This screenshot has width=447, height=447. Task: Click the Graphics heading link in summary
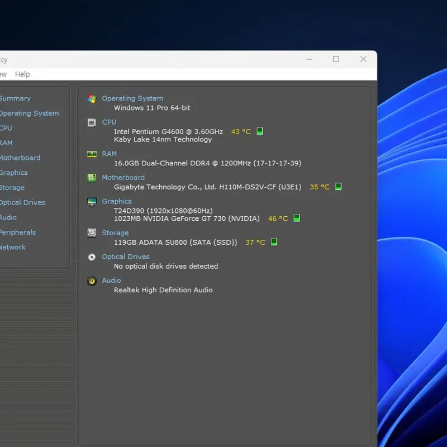coord(117,201)
